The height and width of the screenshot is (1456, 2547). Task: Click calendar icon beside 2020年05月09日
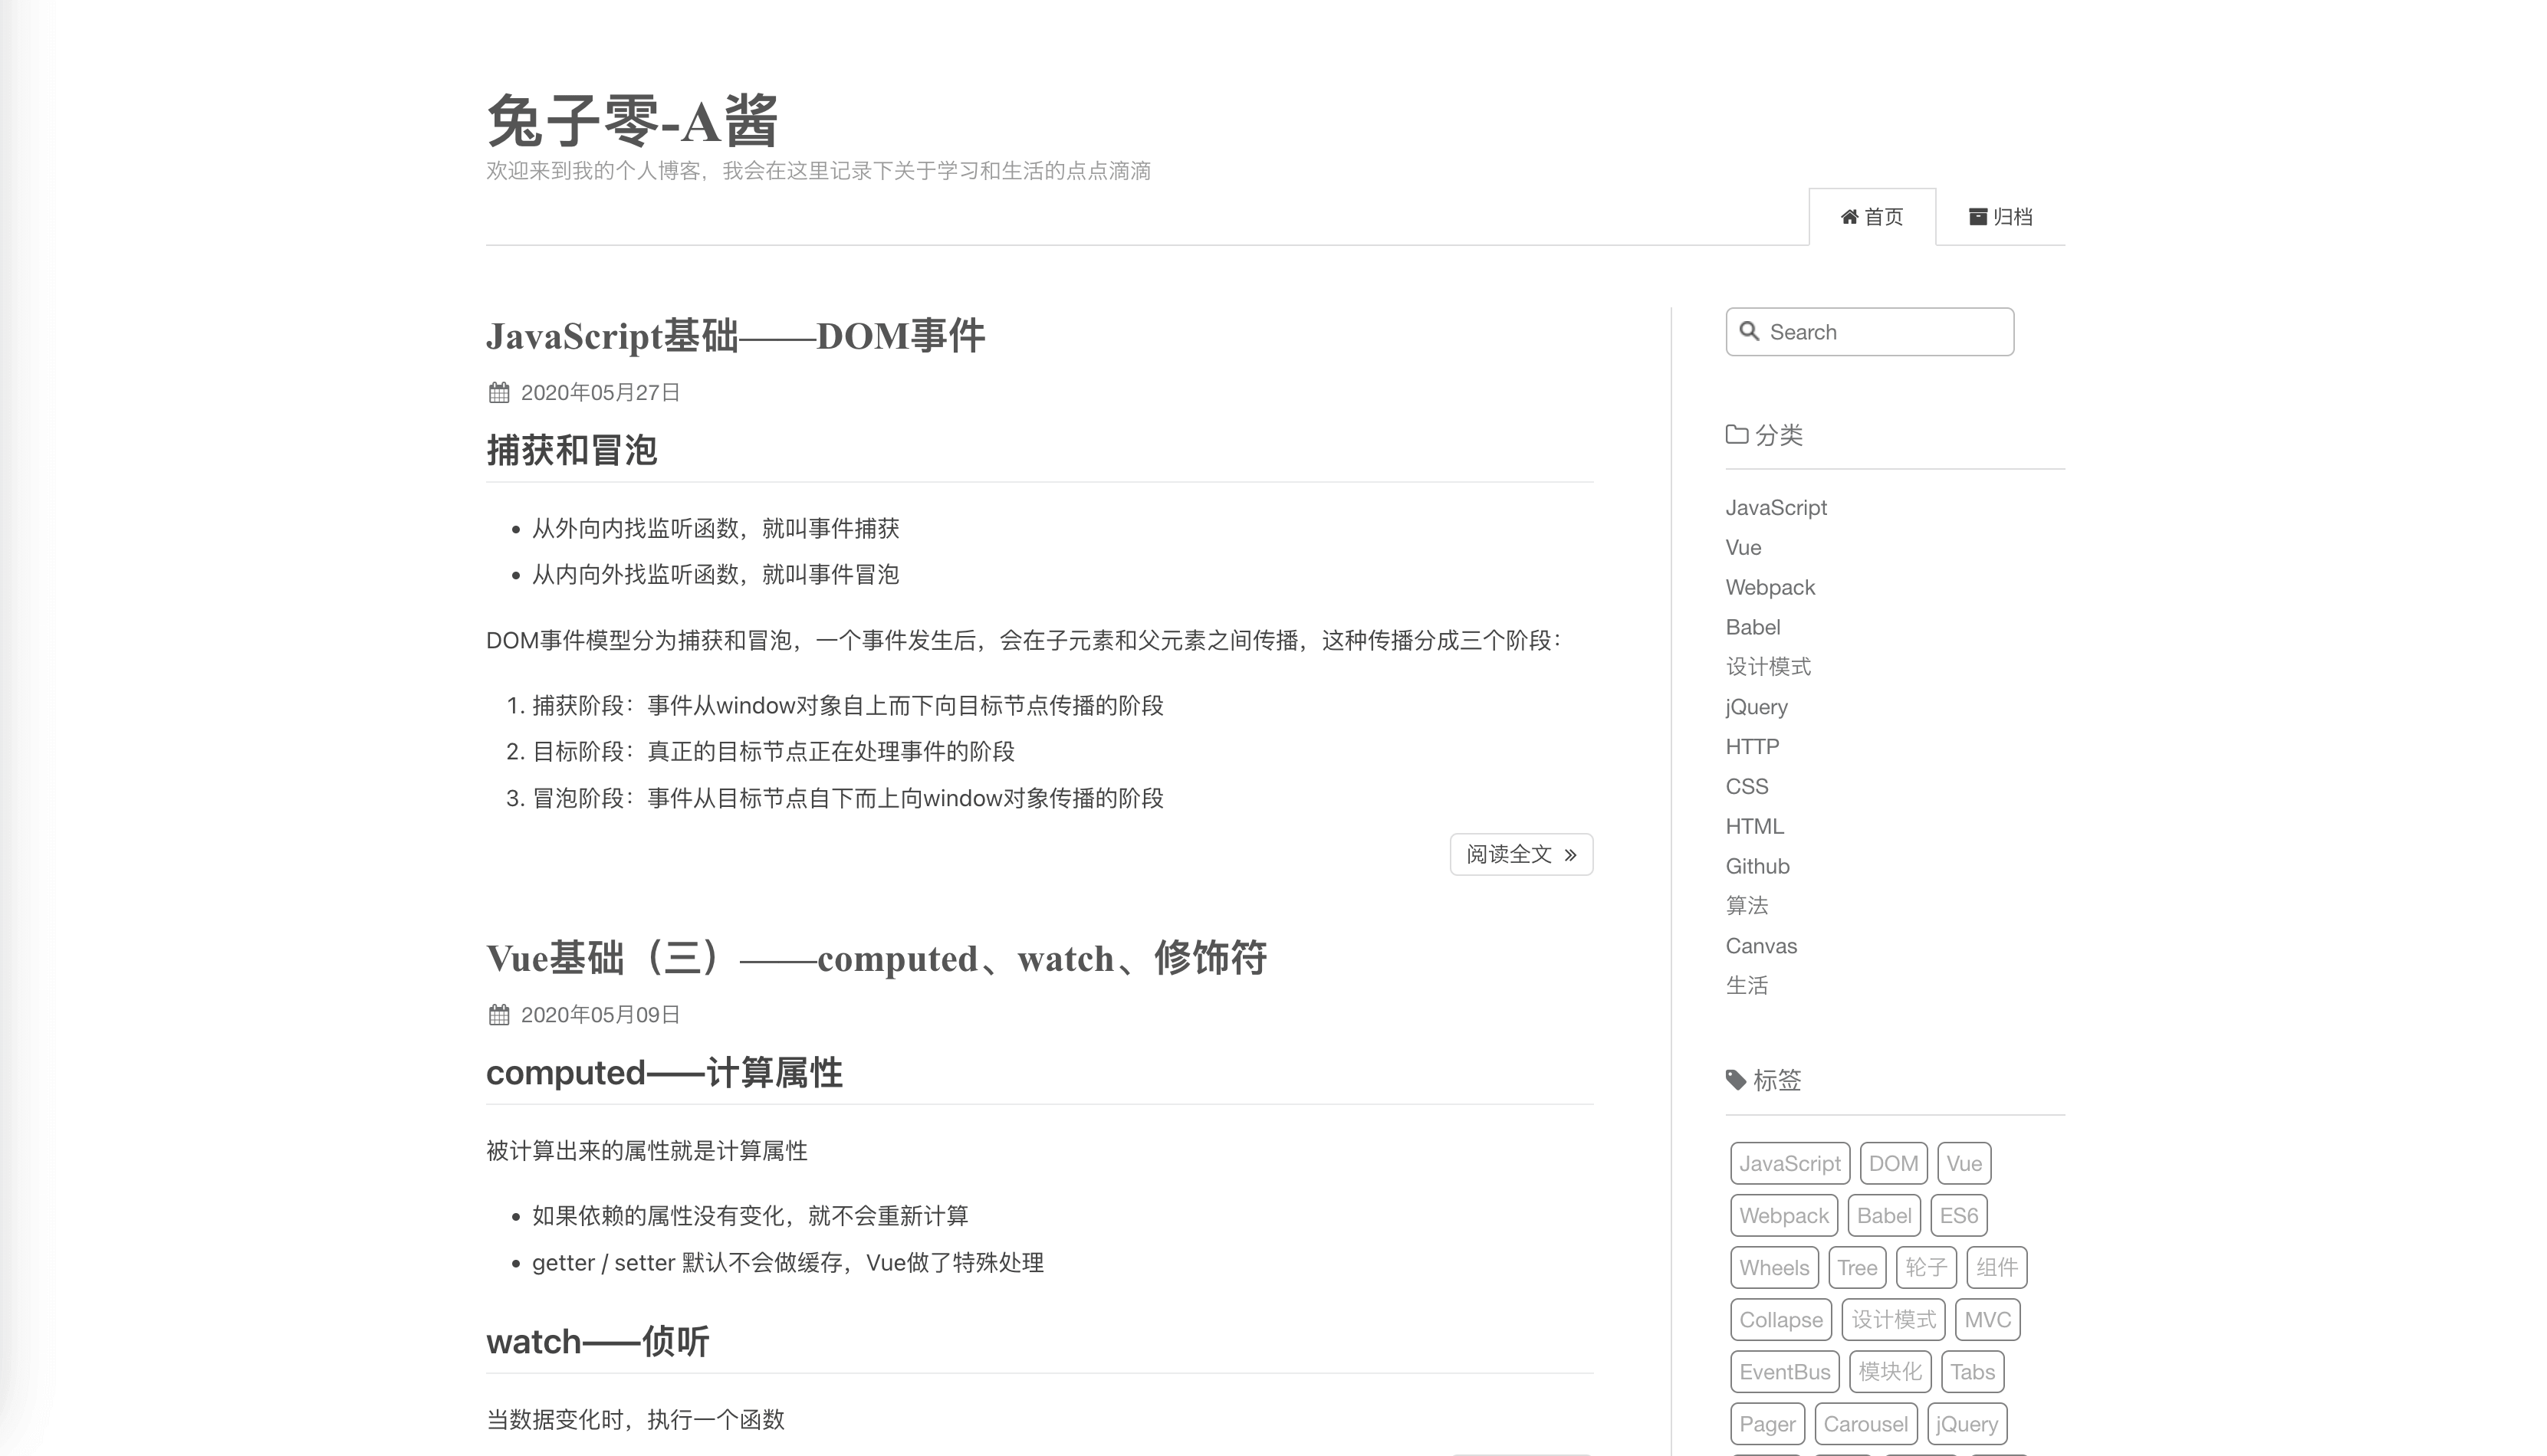click(x=498, y=1015)
